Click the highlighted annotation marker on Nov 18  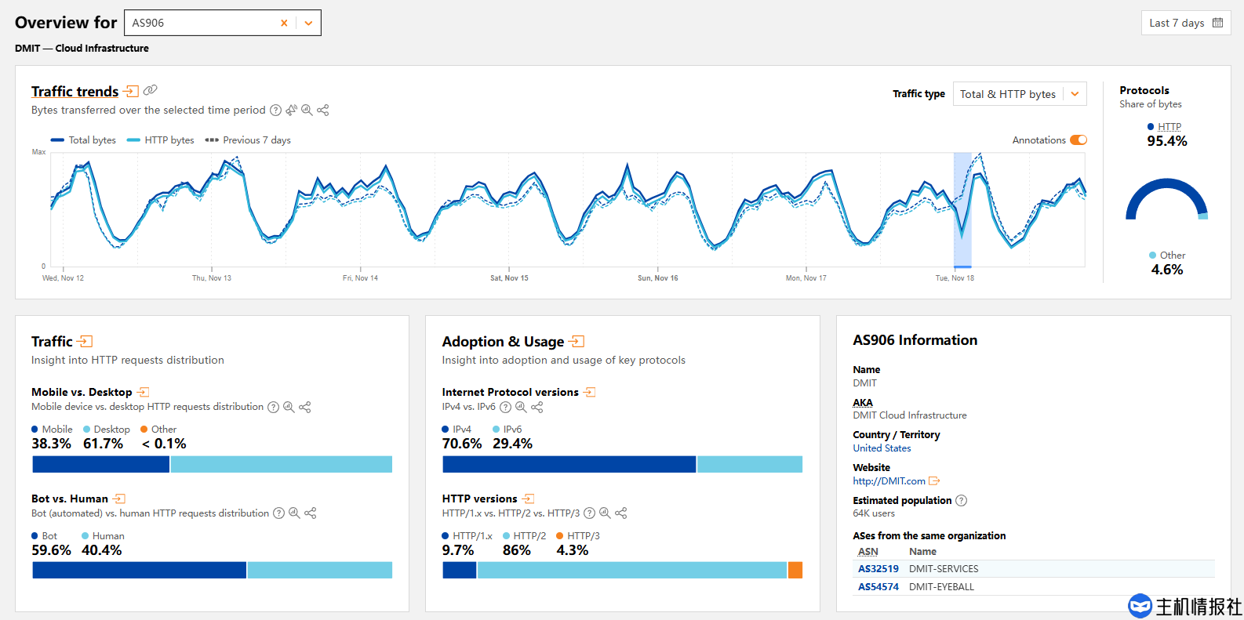pos(962,266)
